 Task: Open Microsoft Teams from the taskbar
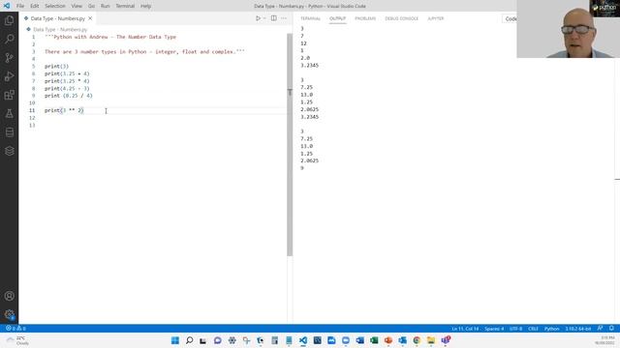[446, 340]
